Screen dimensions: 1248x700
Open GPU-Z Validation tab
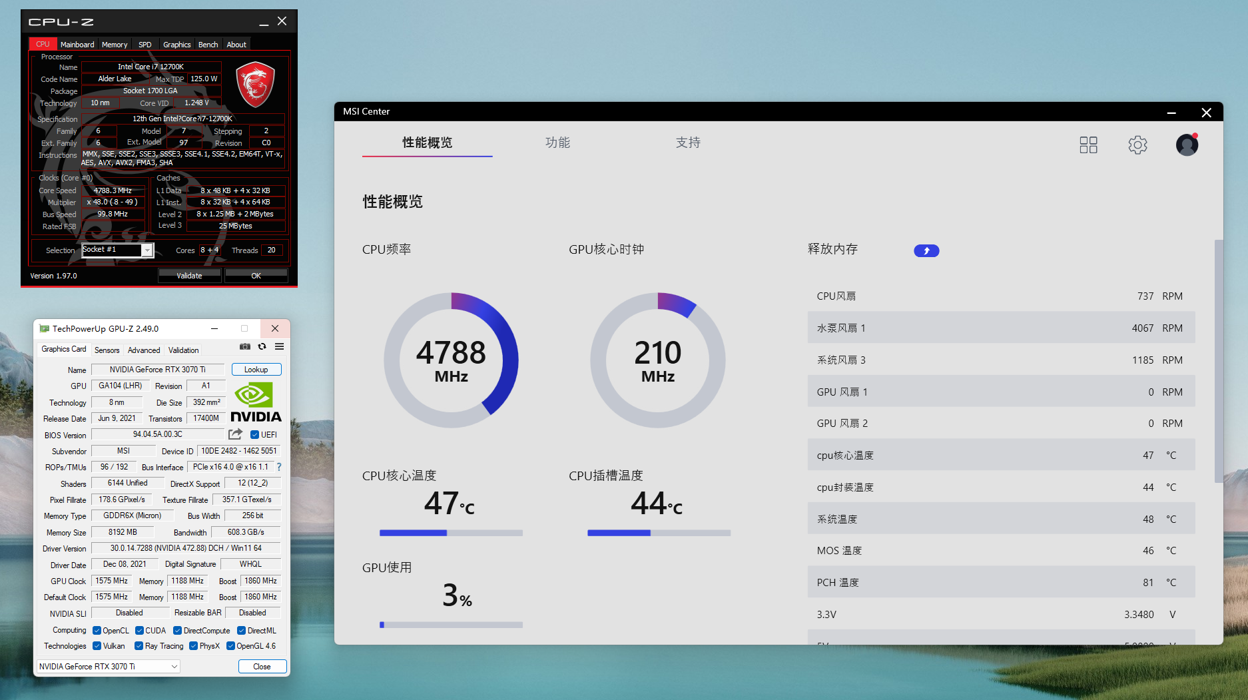(x=183, y=350)
